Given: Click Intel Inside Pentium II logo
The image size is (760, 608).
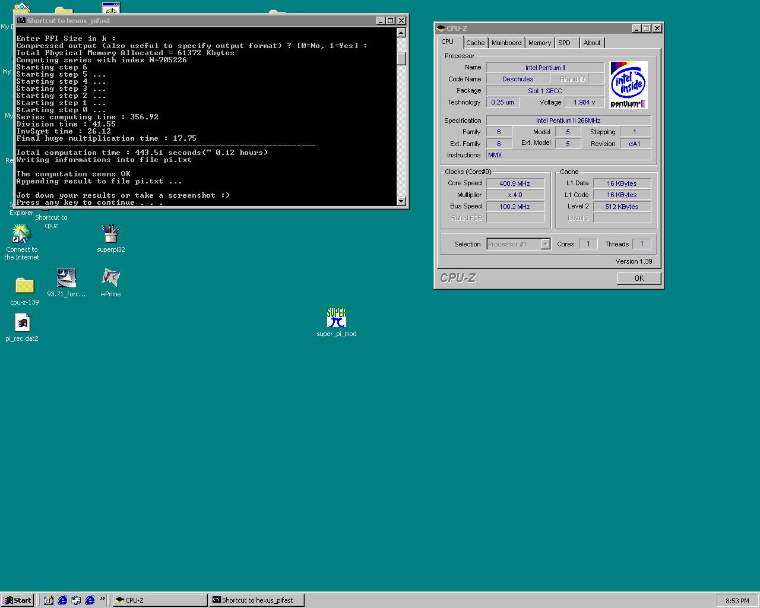Looking at the screenshot, I should pyautogui.click(x=629, y=85).
